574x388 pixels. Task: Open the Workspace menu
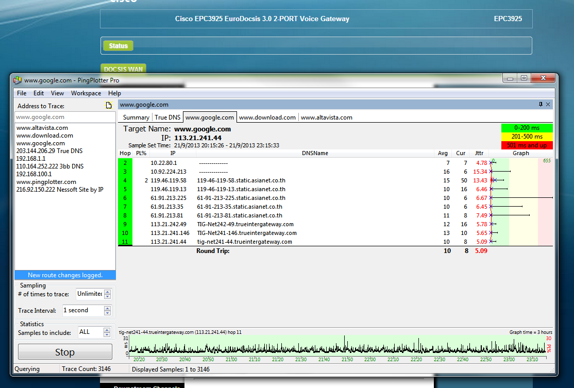[86, 93]
